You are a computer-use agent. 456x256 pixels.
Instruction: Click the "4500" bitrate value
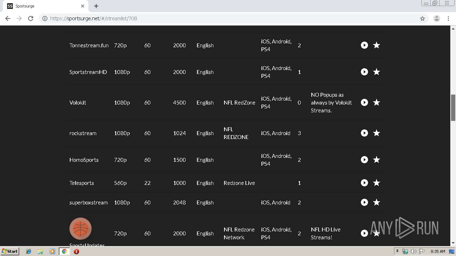[x=180, y=103]
